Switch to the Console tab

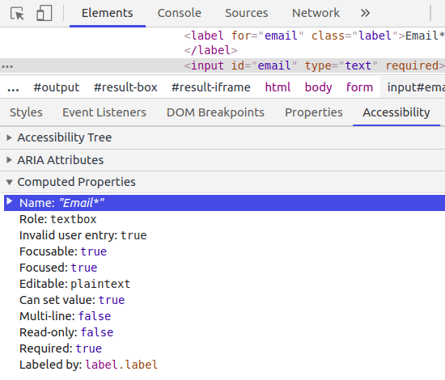(x=180, y=13)
